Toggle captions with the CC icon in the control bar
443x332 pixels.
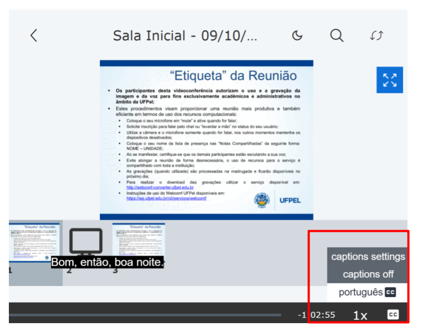click(393, 314)
